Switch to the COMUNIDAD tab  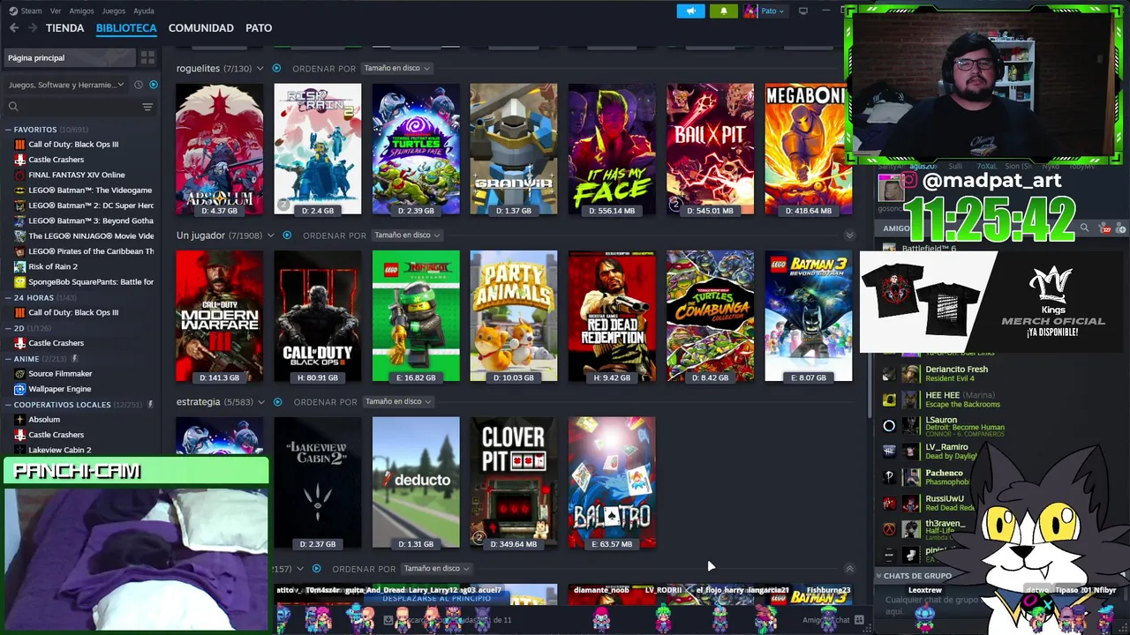201,28
